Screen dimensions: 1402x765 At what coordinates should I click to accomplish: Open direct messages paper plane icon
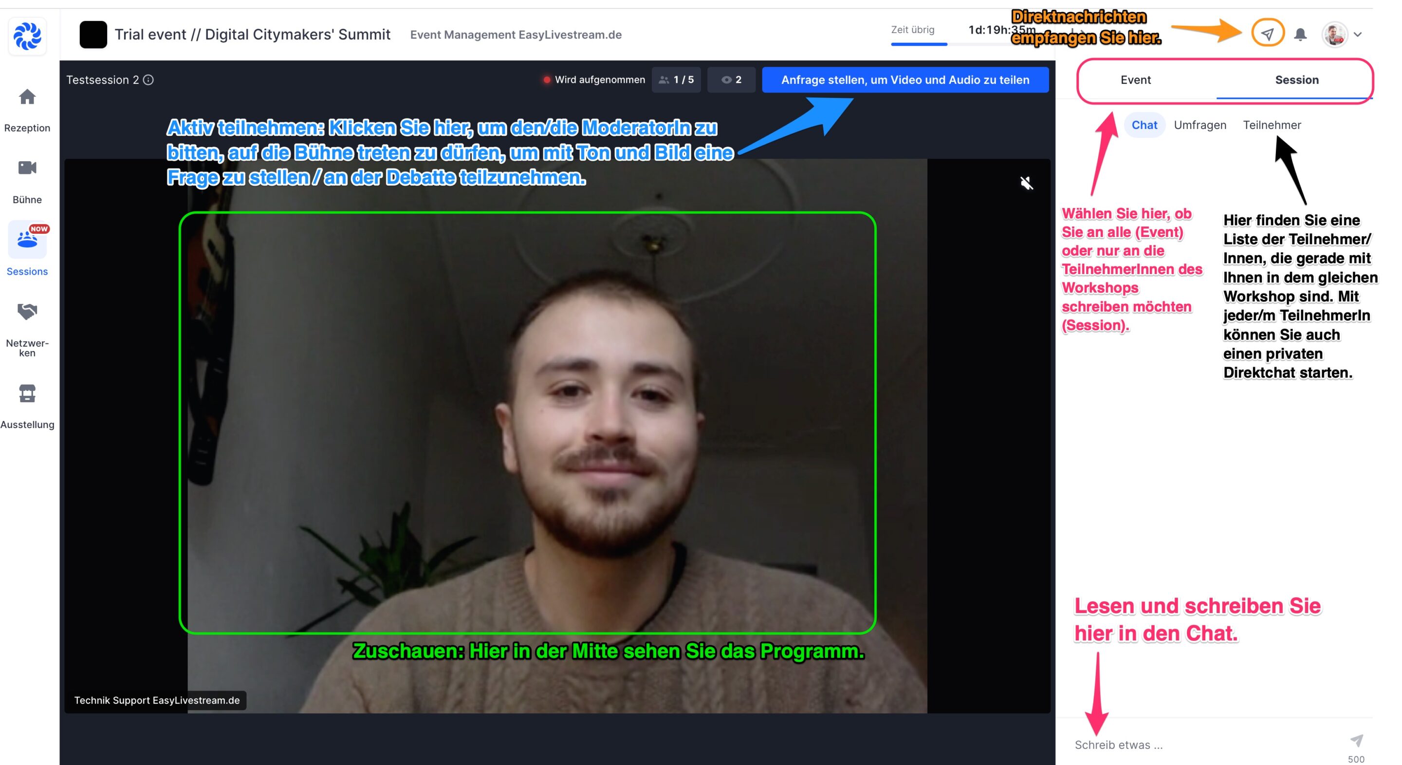1268,34
